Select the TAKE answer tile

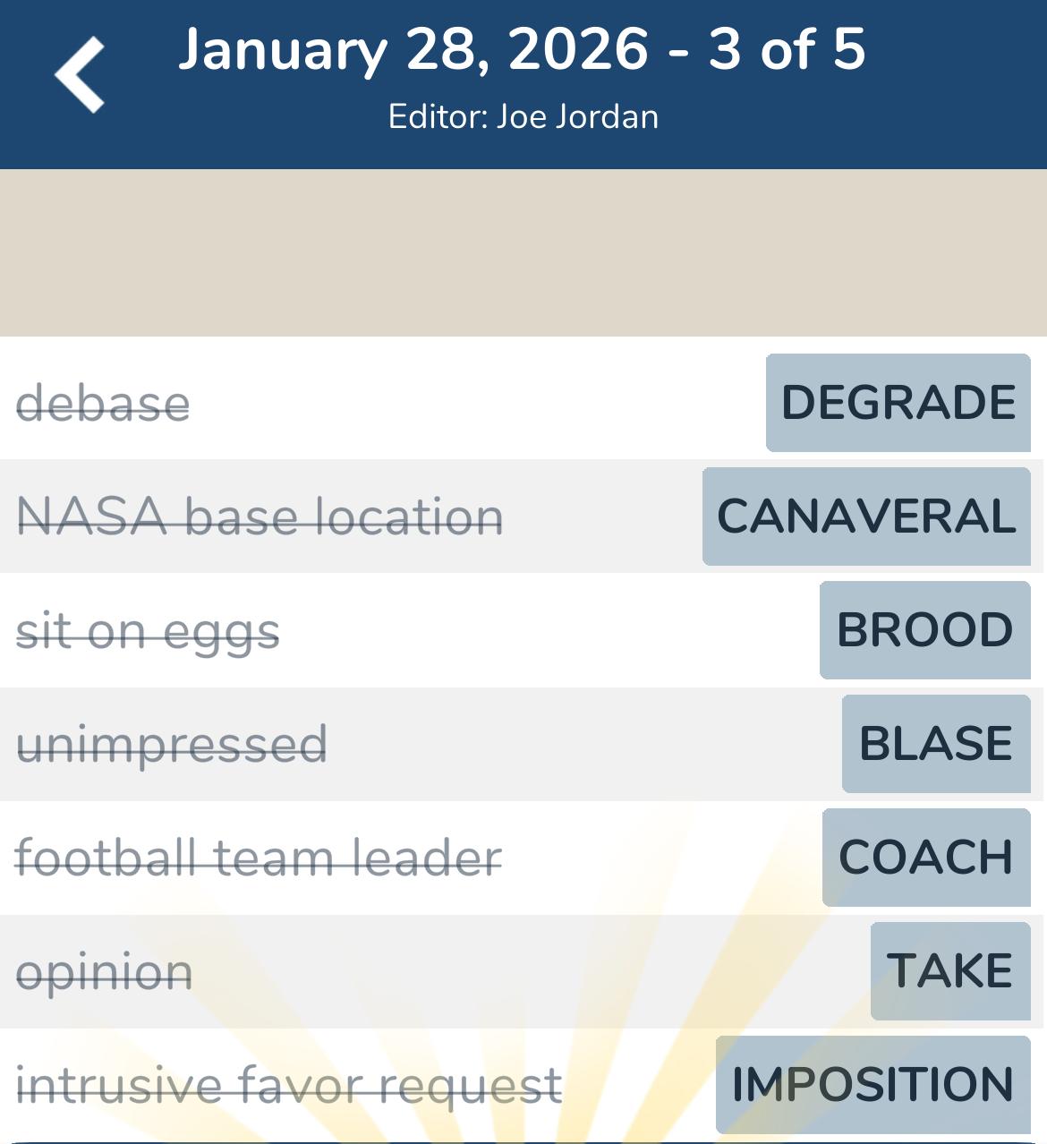[949, 971]
